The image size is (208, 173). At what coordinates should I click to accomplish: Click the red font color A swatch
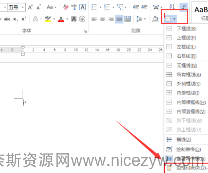[61, 19]
